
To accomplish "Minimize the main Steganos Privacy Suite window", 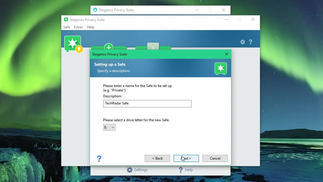I will pyautogui.click(x=226, y=19).
